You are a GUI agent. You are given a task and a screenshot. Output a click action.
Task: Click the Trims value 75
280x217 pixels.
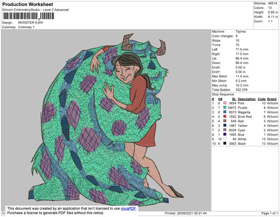(238, 45)
